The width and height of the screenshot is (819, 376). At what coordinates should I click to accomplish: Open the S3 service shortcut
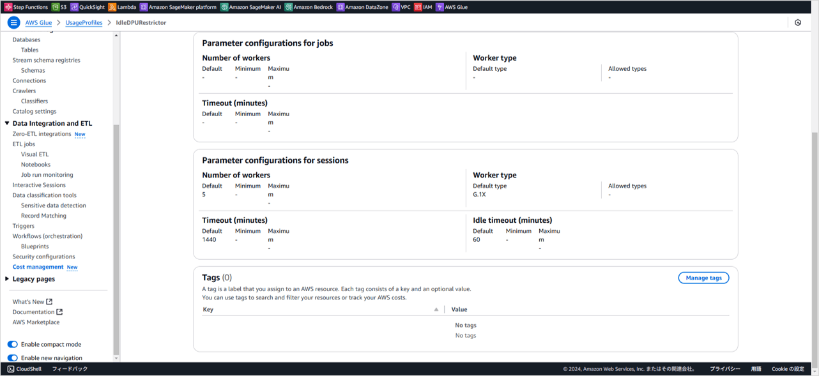(x=59, y=7)
